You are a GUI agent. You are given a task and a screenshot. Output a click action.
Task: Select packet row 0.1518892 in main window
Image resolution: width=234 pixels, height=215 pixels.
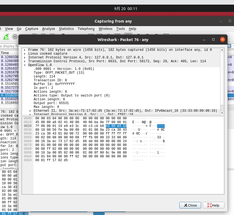(x=9, y=103)
